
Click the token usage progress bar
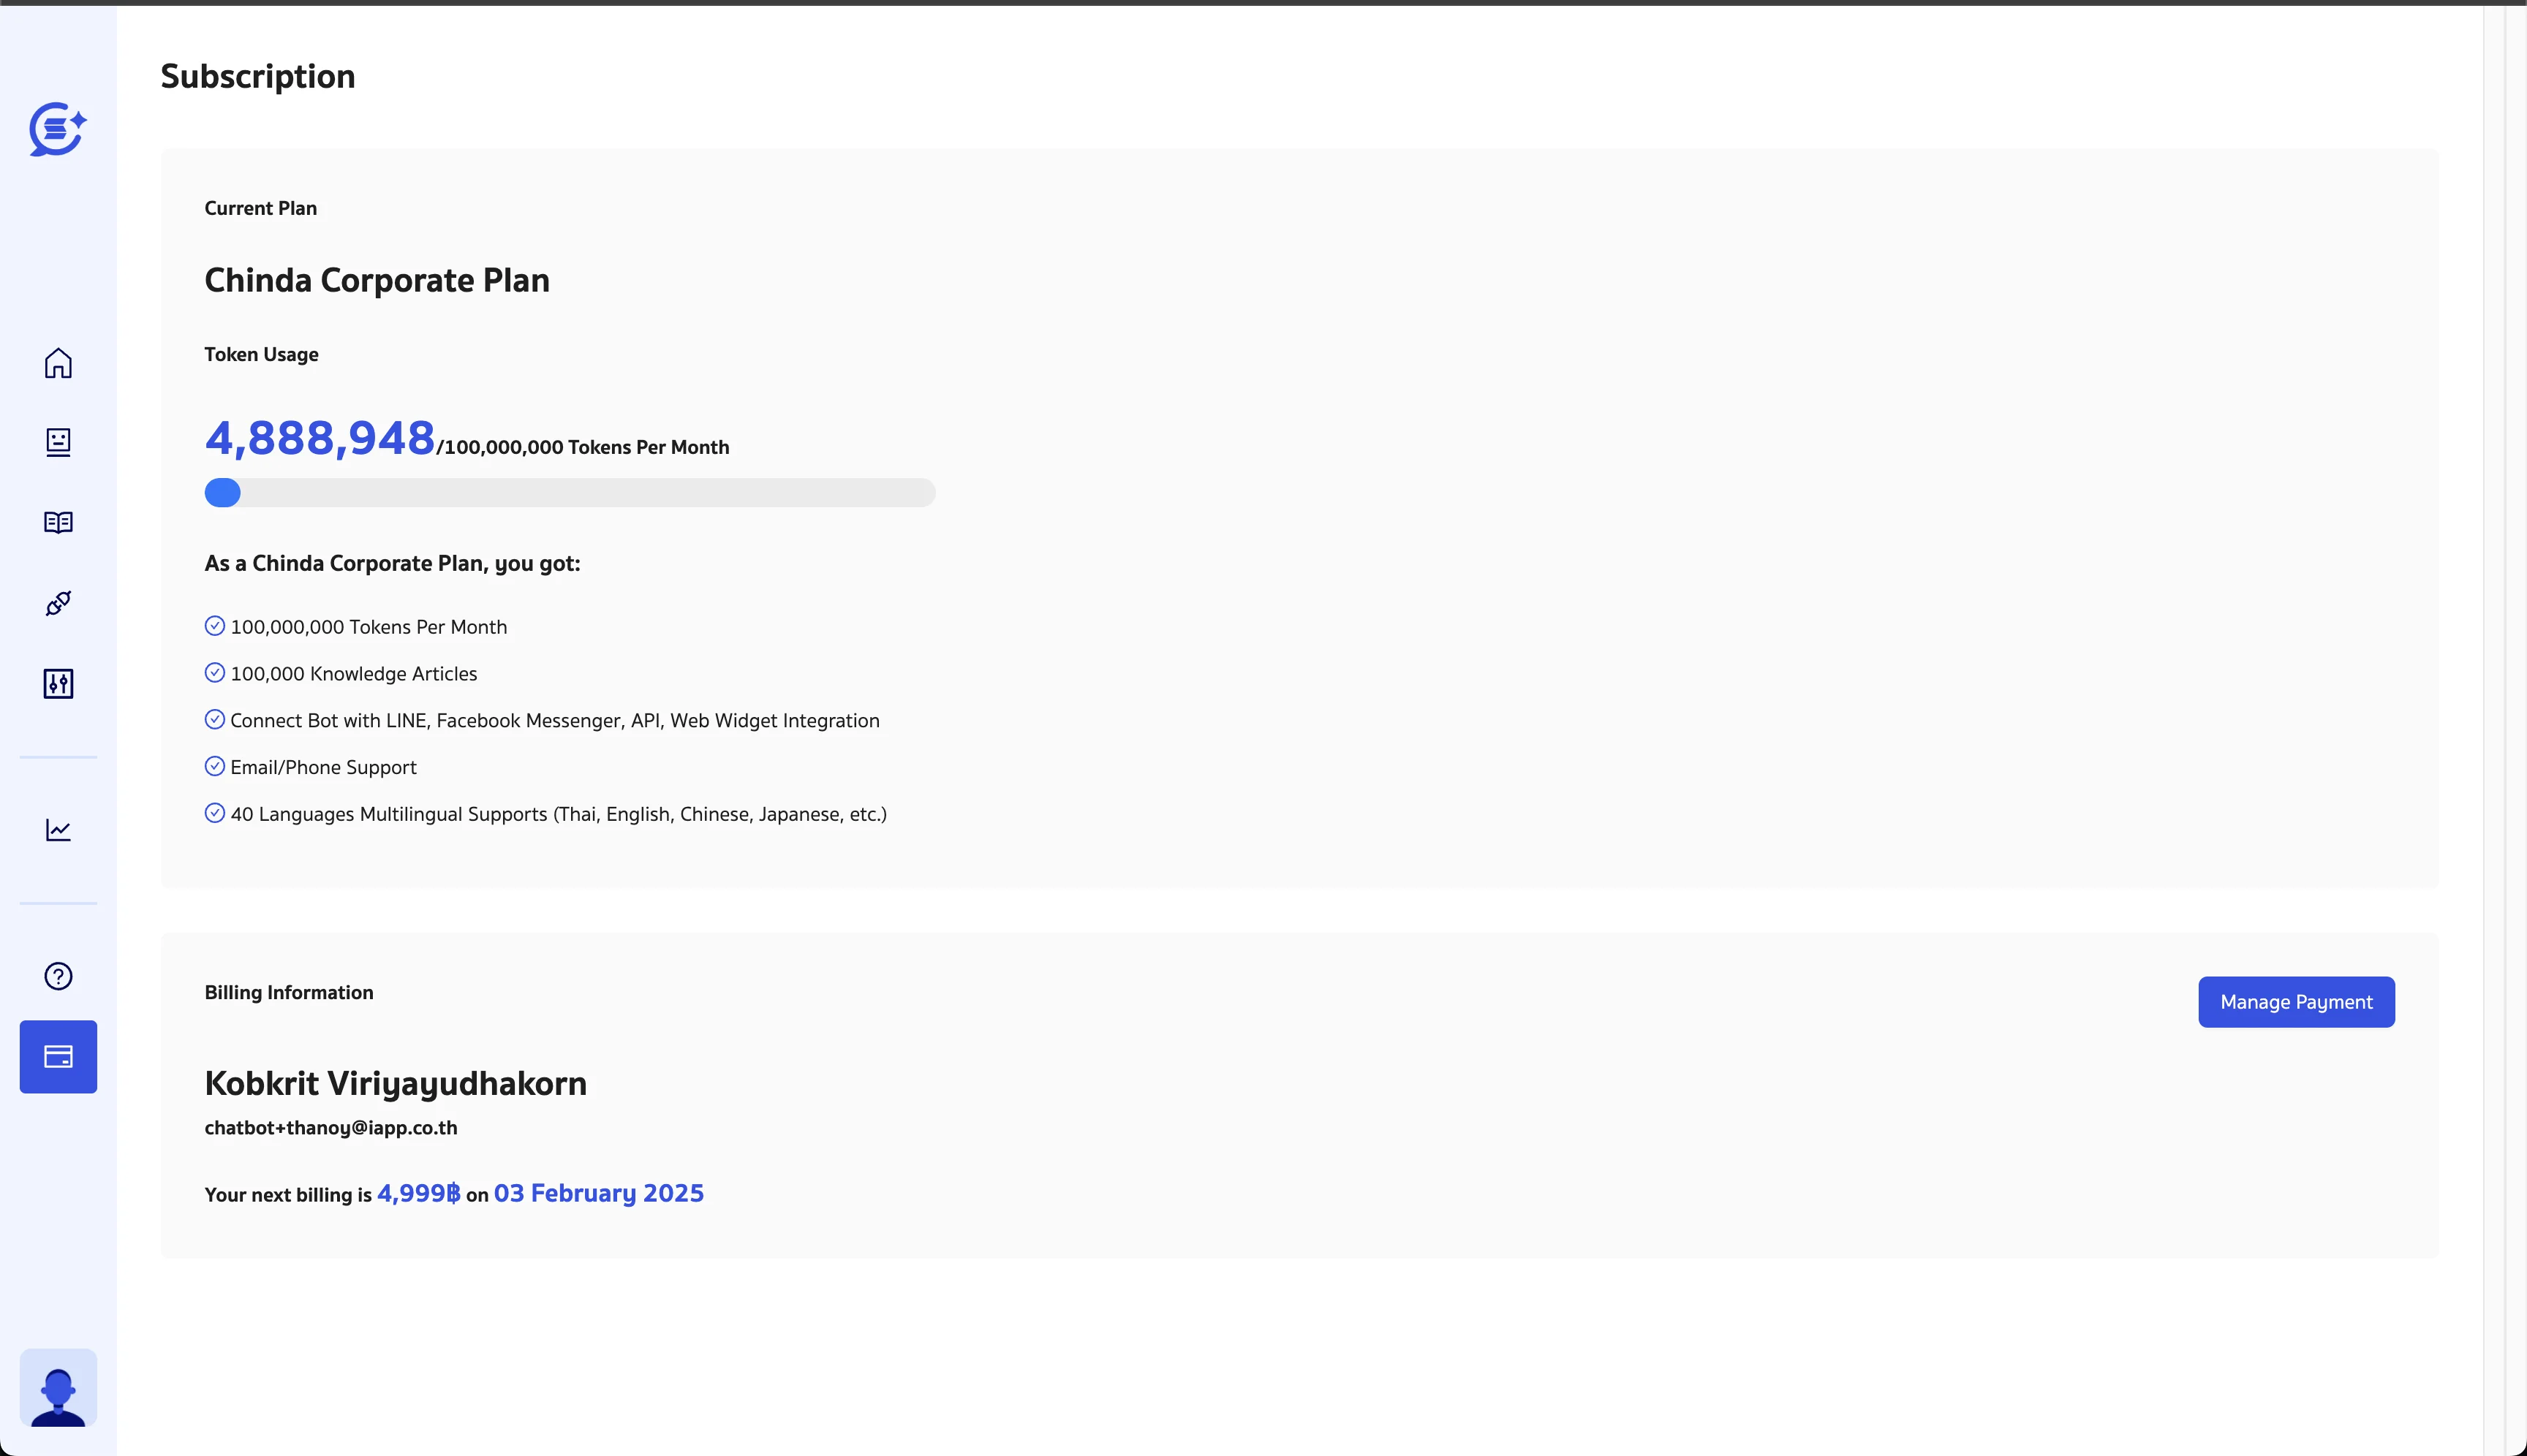coord(569,493)
